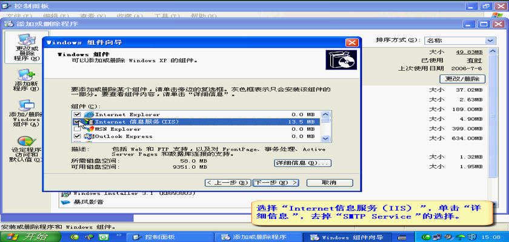Click 58.0 MB required disk space value
The width and height of the screenshot is (509, 242).
194,161
